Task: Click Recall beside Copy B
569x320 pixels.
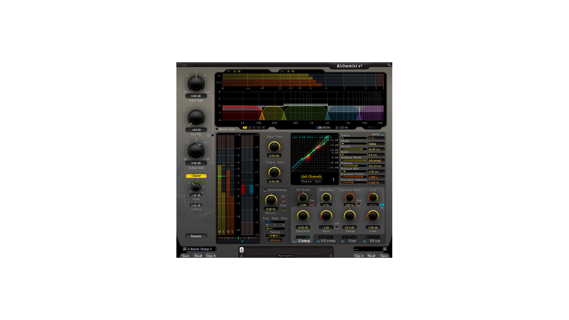Action: [198, 256]
